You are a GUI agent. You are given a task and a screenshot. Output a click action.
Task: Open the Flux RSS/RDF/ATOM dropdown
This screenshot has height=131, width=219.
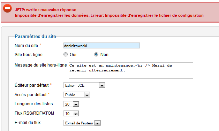point(71,114)
